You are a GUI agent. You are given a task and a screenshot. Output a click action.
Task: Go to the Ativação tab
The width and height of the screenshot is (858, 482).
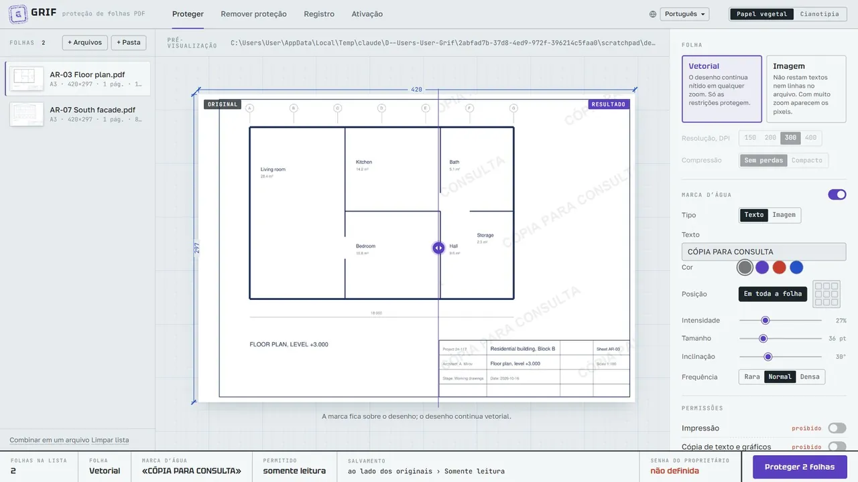pyautogui.click(x=367, y=14)
